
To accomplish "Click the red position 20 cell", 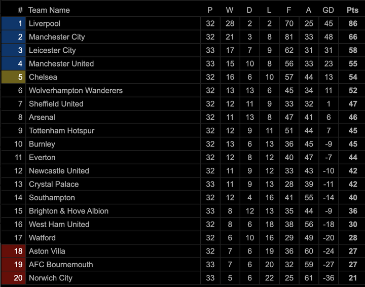I will [x=13, y=278].
